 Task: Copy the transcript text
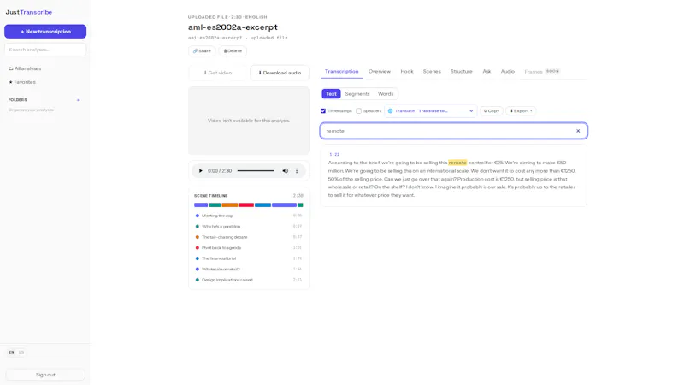coord(492,111)
